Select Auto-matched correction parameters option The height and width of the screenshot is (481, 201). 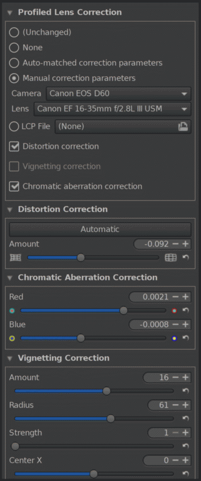[14, 63]
